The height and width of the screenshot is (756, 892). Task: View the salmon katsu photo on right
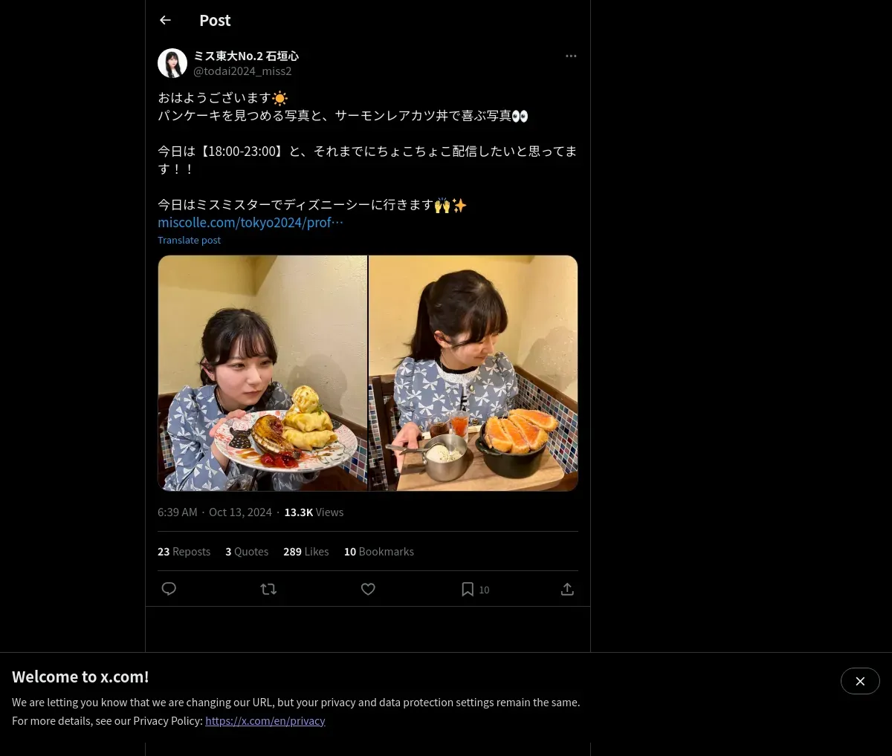474,373
